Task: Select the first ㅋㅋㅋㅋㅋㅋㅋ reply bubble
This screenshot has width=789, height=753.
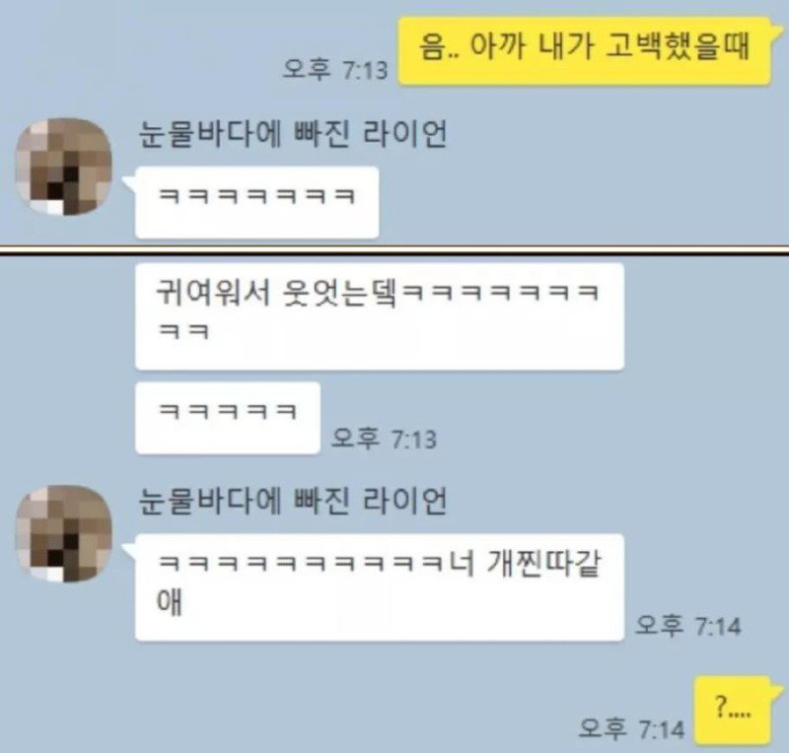Action: pyautogui.click(x=256, y=202)
